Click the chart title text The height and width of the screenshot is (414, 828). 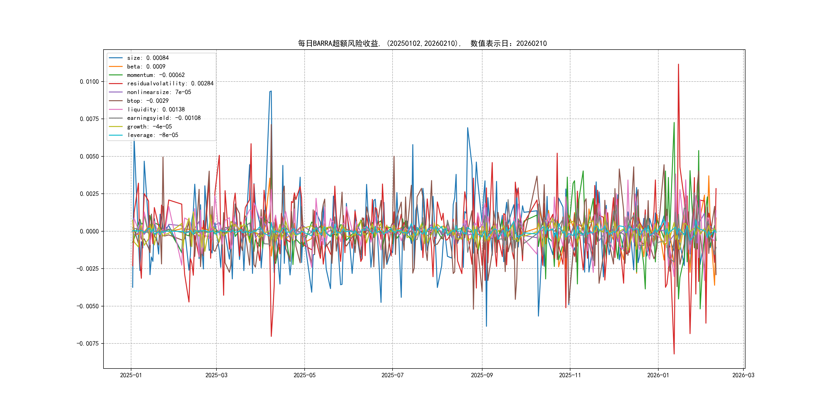[x=422, y=43]
